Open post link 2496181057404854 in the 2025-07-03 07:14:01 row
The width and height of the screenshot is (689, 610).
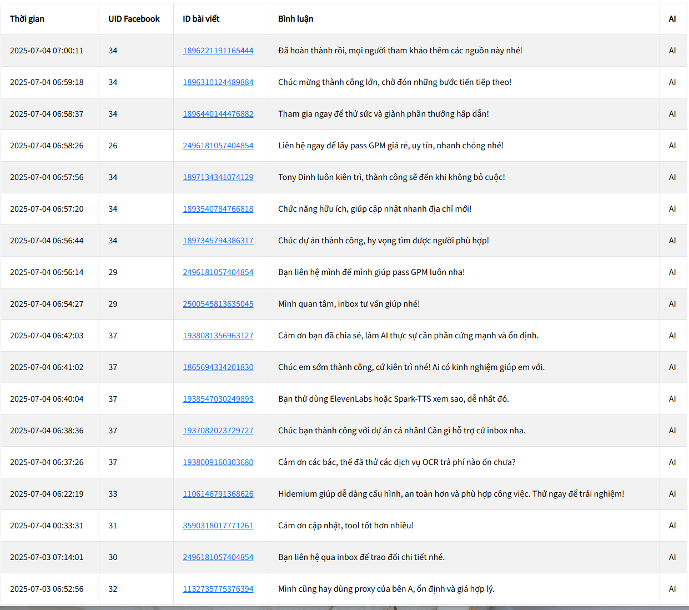point(218,557)
